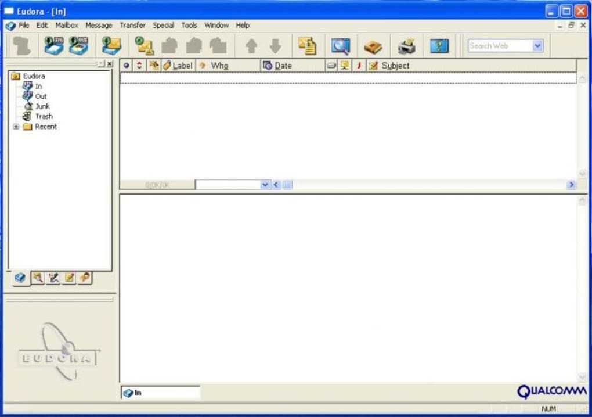
Task: Click the New Message envelope icon
Action: 144,46
